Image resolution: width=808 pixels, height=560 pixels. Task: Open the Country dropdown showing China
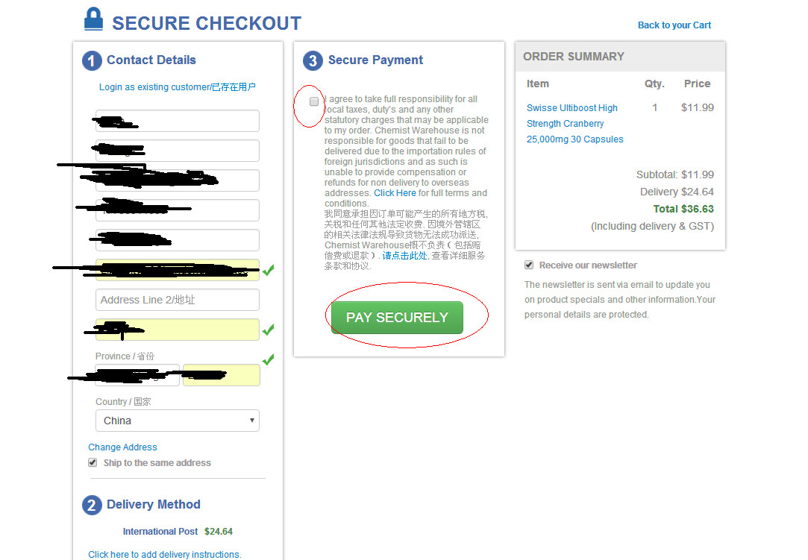tap(178, 421)
